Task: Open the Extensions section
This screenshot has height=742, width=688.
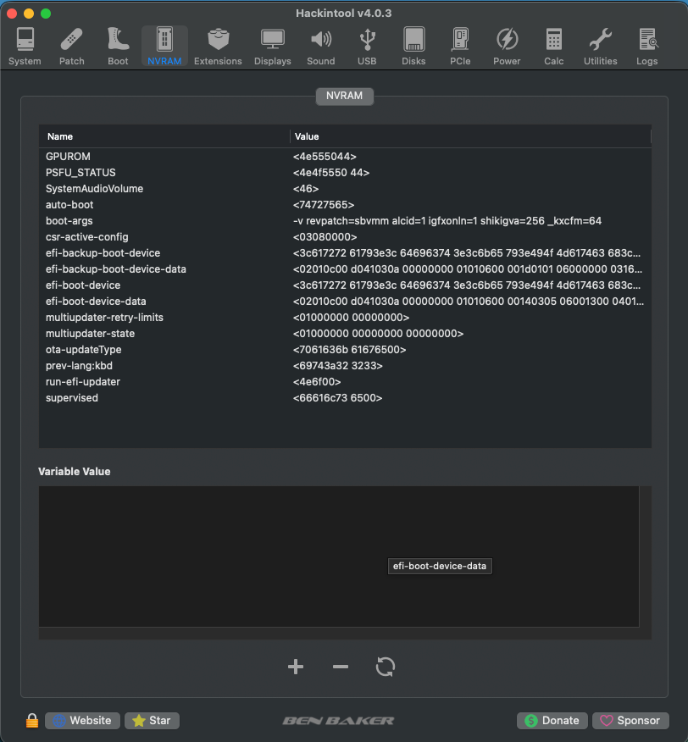Action: 218,47
